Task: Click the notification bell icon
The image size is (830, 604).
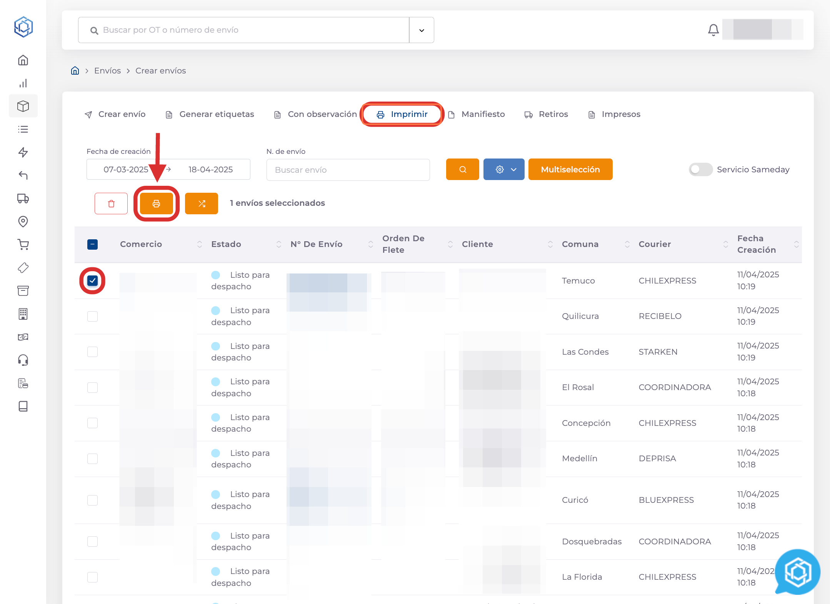Action: (x=713, y=30)
